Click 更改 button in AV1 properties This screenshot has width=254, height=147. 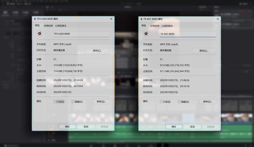pyautogui.click(x=204, y=51)
